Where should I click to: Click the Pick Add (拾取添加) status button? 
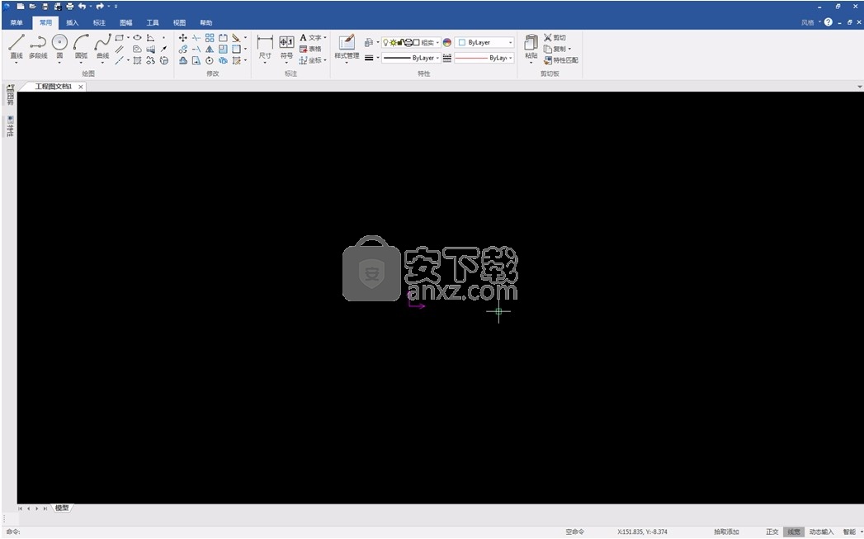[726, 532]
